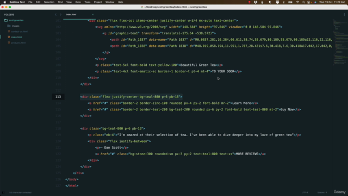Screen dimensions: 348x196
Task: Click the closing </body> tag
Action: tap(72, 179)
